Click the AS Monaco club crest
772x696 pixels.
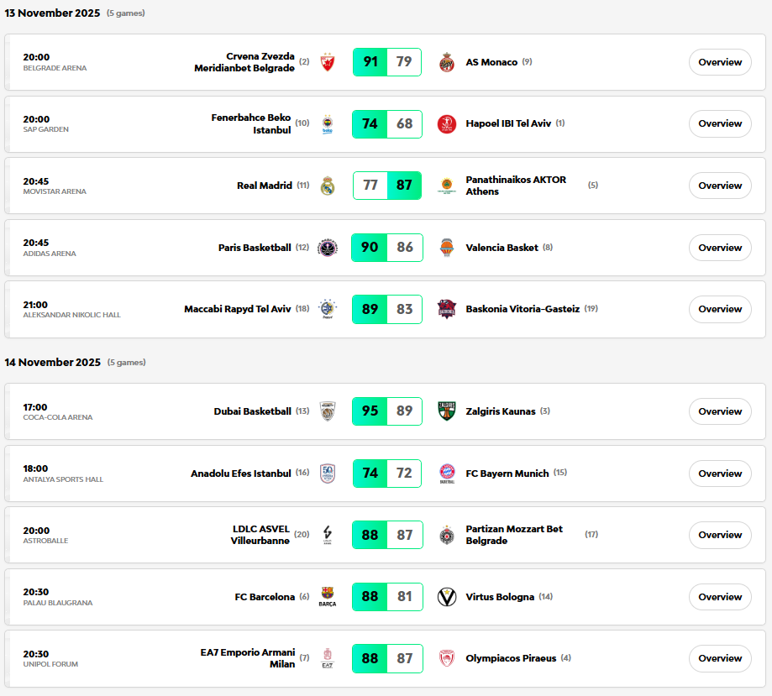tap(447, 62)
